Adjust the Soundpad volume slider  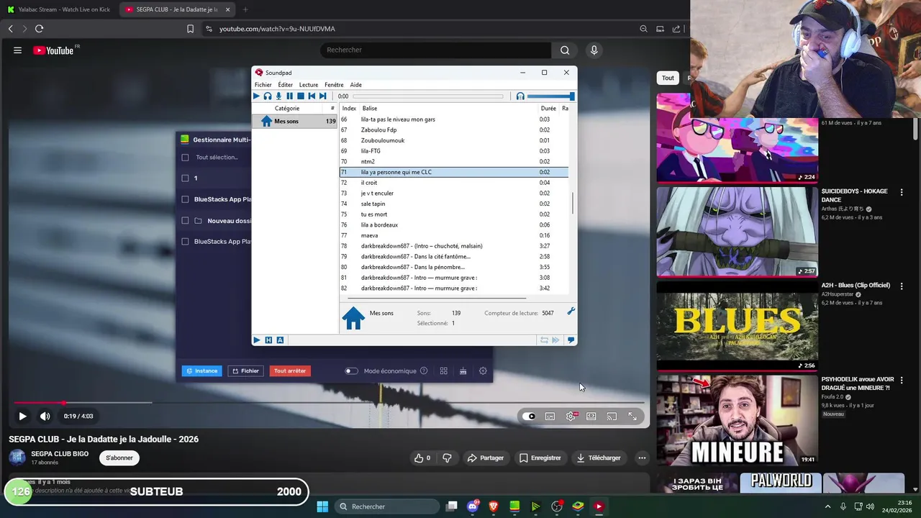click(x=550, y=96)
